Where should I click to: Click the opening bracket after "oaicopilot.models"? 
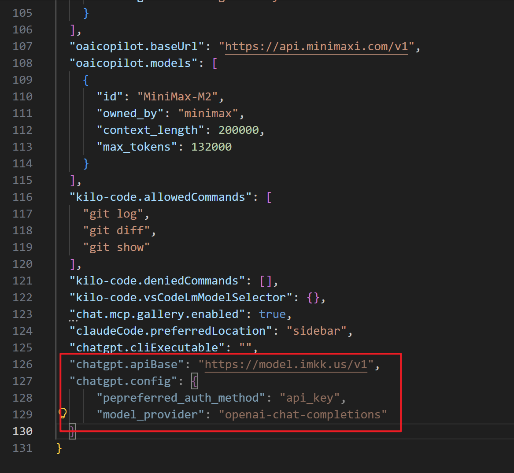coord(214,63)
